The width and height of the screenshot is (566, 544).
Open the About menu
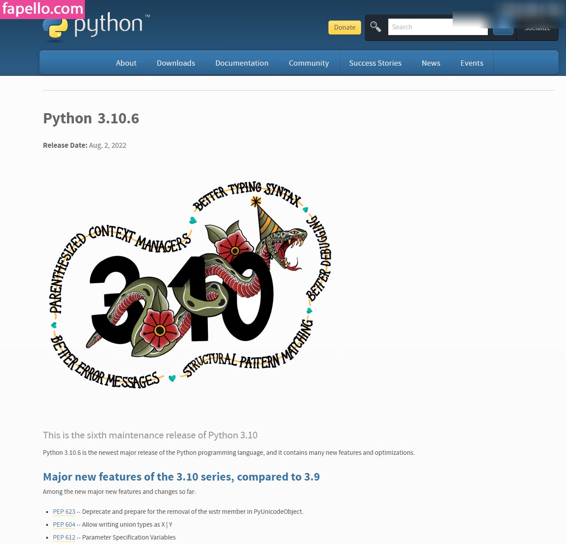pyautogui.click(x=126, y=63)
